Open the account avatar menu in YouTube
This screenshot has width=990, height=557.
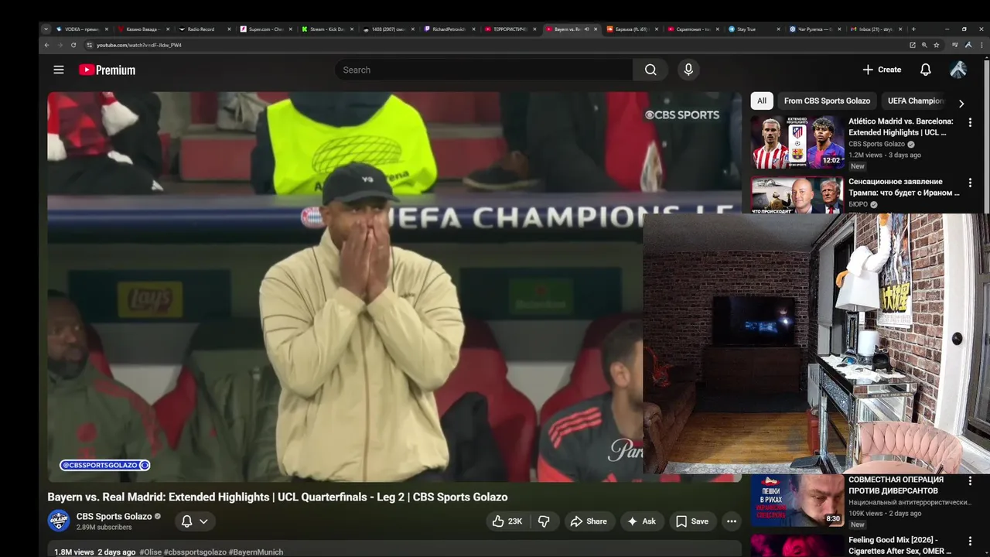tap(958, 70)
